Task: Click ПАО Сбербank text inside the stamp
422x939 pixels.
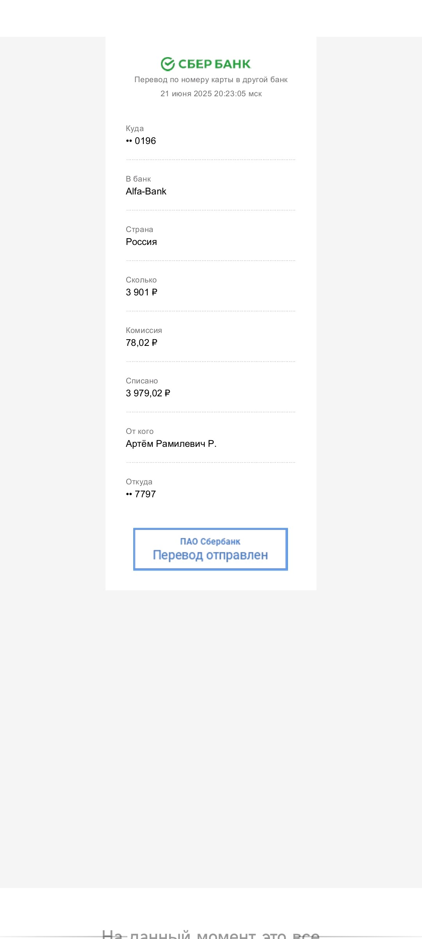Action: click(210, 541)
